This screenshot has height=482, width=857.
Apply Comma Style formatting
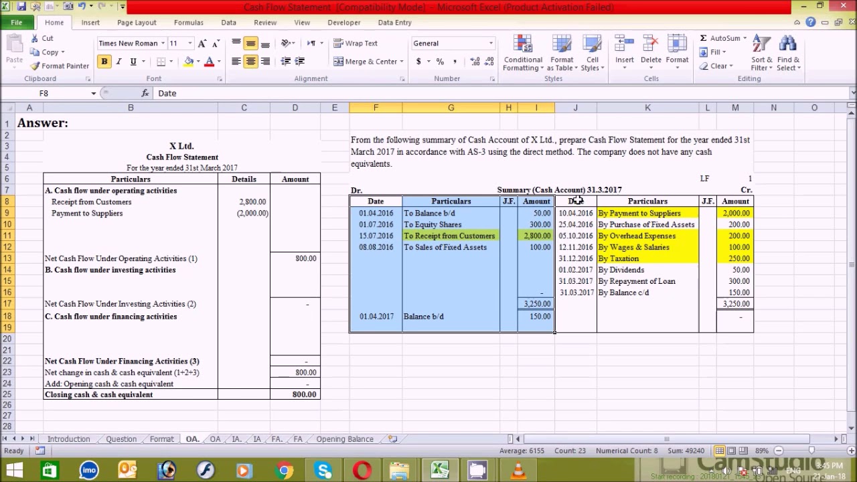(455, 61)
